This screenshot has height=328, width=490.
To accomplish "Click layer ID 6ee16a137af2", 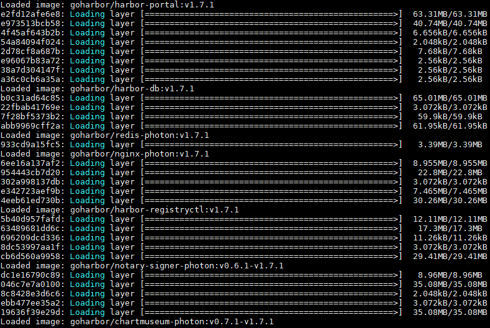I will point(30,163).
